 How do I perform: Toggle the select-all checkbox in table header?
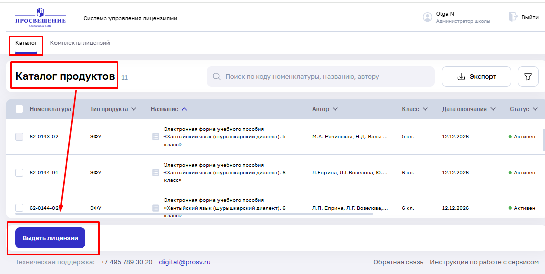(x=19, y=109)
